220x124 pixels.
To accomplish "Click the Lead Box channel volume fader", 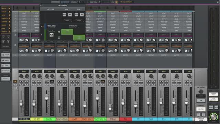I will (47, 97).
